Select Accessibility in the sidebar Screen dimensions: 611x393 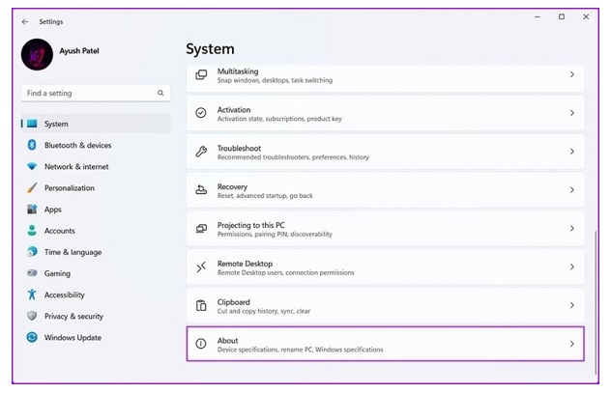64,295
